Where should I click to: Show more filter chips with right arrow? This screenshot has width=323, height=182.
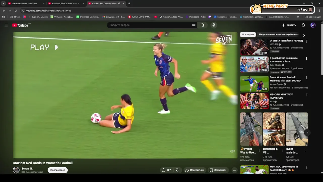pos(304,35)
